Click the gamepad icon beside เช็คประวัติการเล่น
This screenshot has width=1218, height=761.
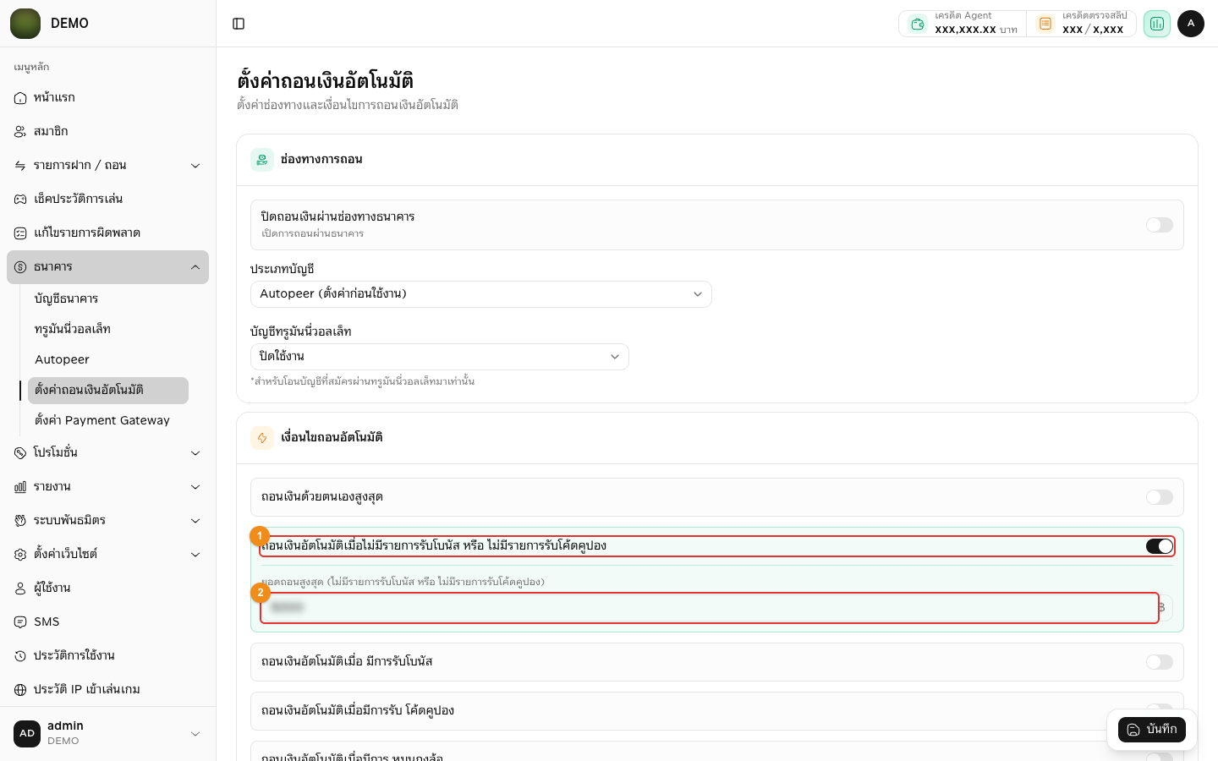click(x=20, y=200)
